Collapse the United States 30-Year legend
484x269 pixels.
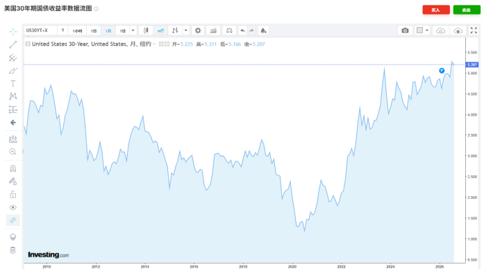(28, 44)
